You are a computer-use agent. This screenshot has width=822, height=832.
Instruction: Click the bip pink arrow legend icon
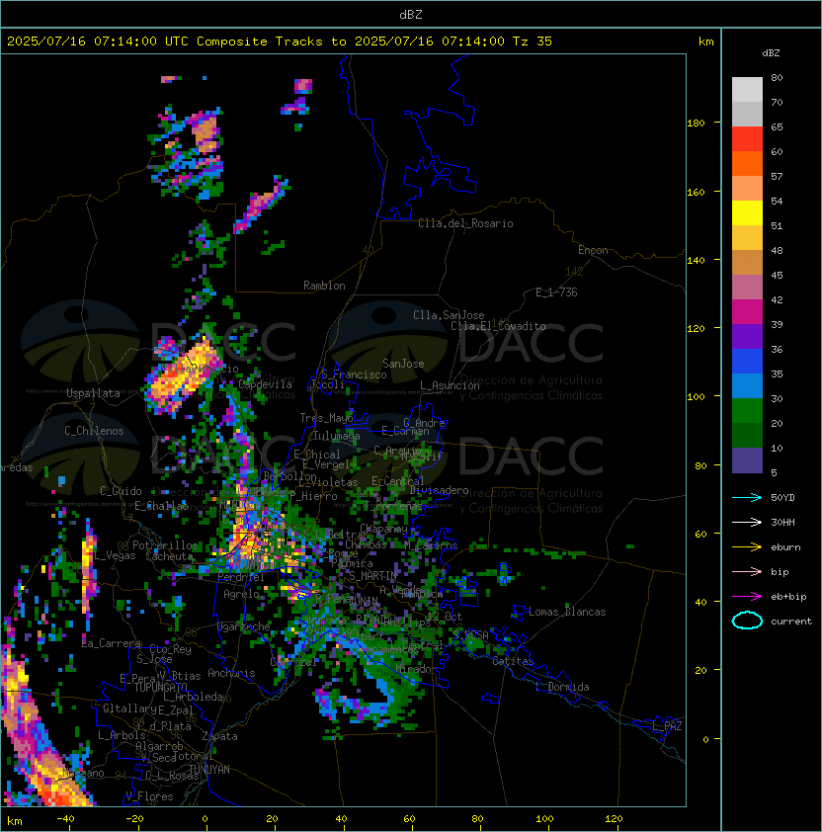(x=747, y=571)
